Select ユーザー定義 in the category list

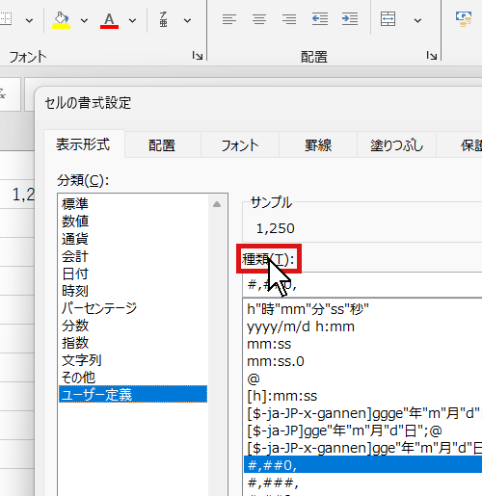click(133, 394)
